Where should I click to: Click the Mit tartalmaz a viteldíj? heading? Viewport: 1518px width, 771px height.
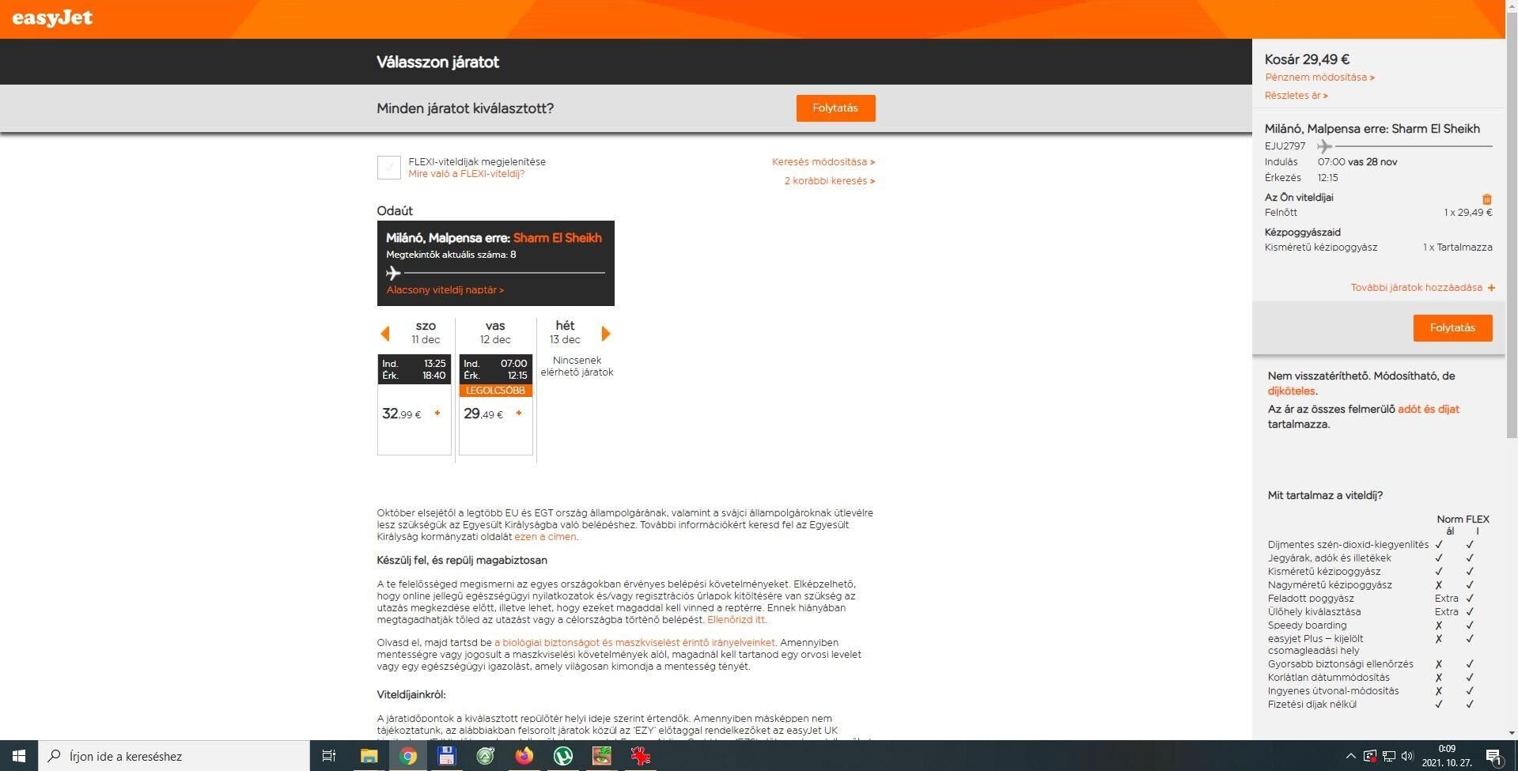point(1325,496)
